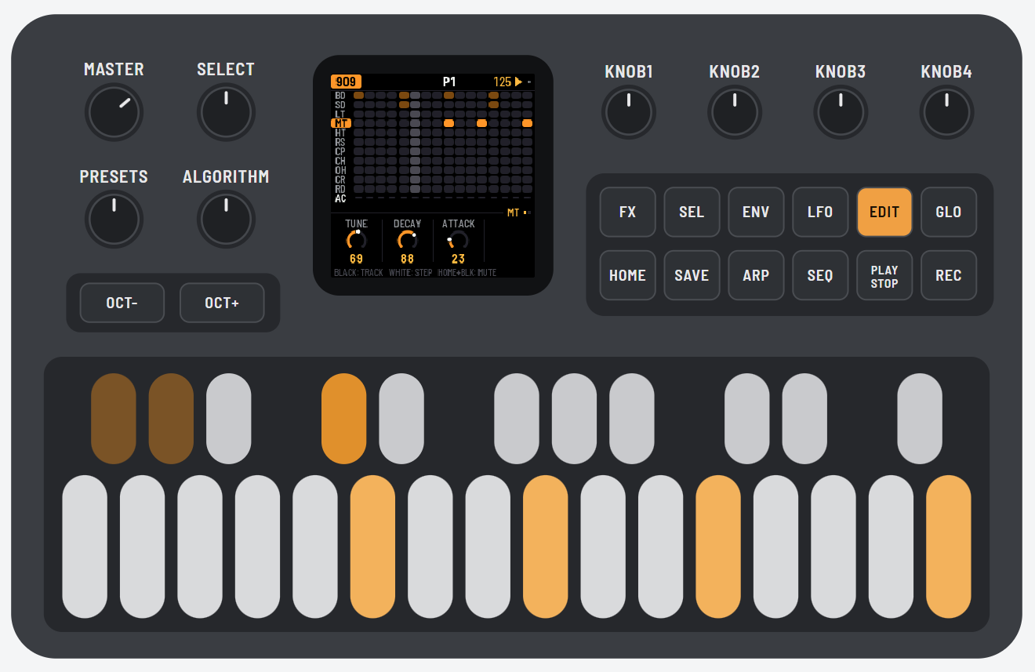Select the highlighted MT track label

pyautogui.click(x=340, y=123)
